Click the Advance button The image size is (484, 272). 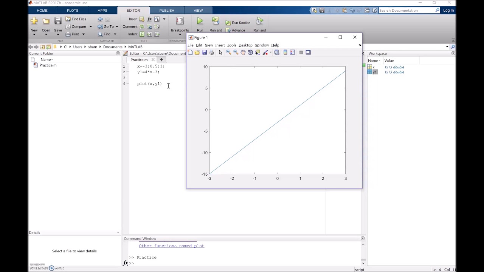pos(235,30)
